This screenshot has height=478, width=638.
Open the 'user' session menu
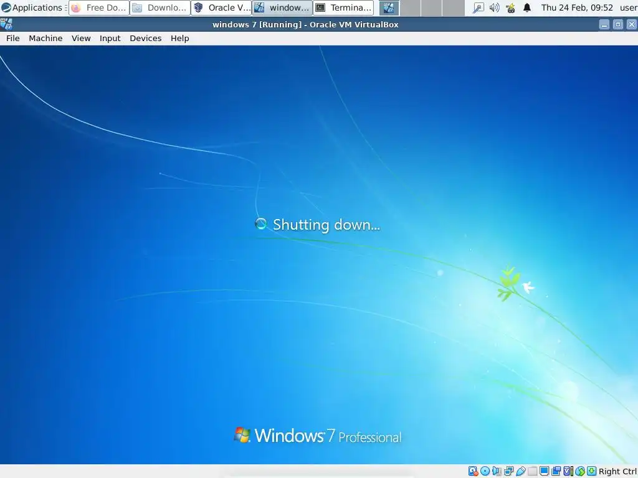(x=628, y=7)
